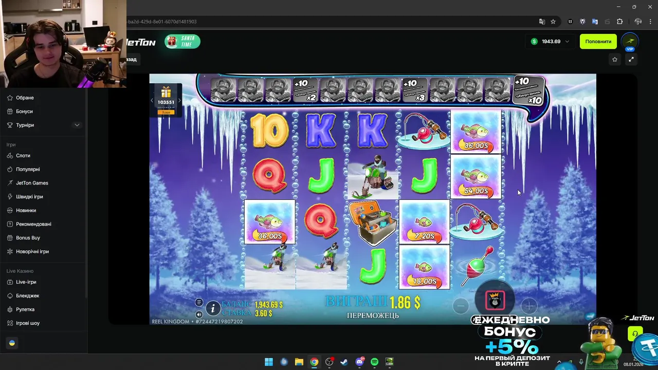Open Chrome profile avatar

[x=638, y=22]
